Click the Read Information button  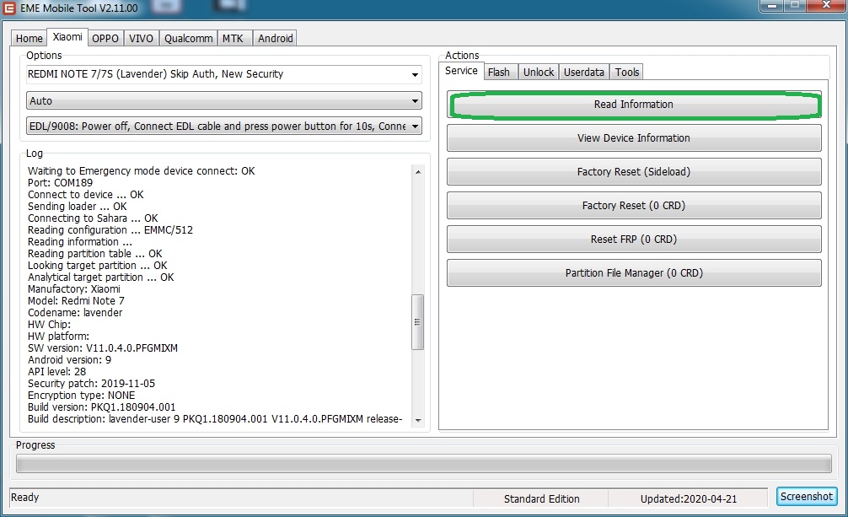point(634,105)
